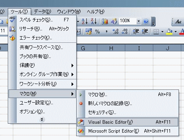Apply comma style format
Screen dimensions: 184x140
[107, 31]
